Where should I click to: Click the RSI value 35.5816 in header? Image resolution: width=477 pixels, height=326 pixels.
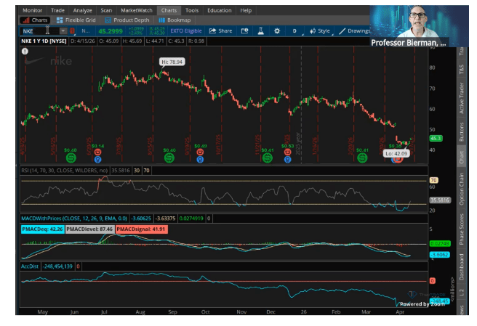pos(121,171)
